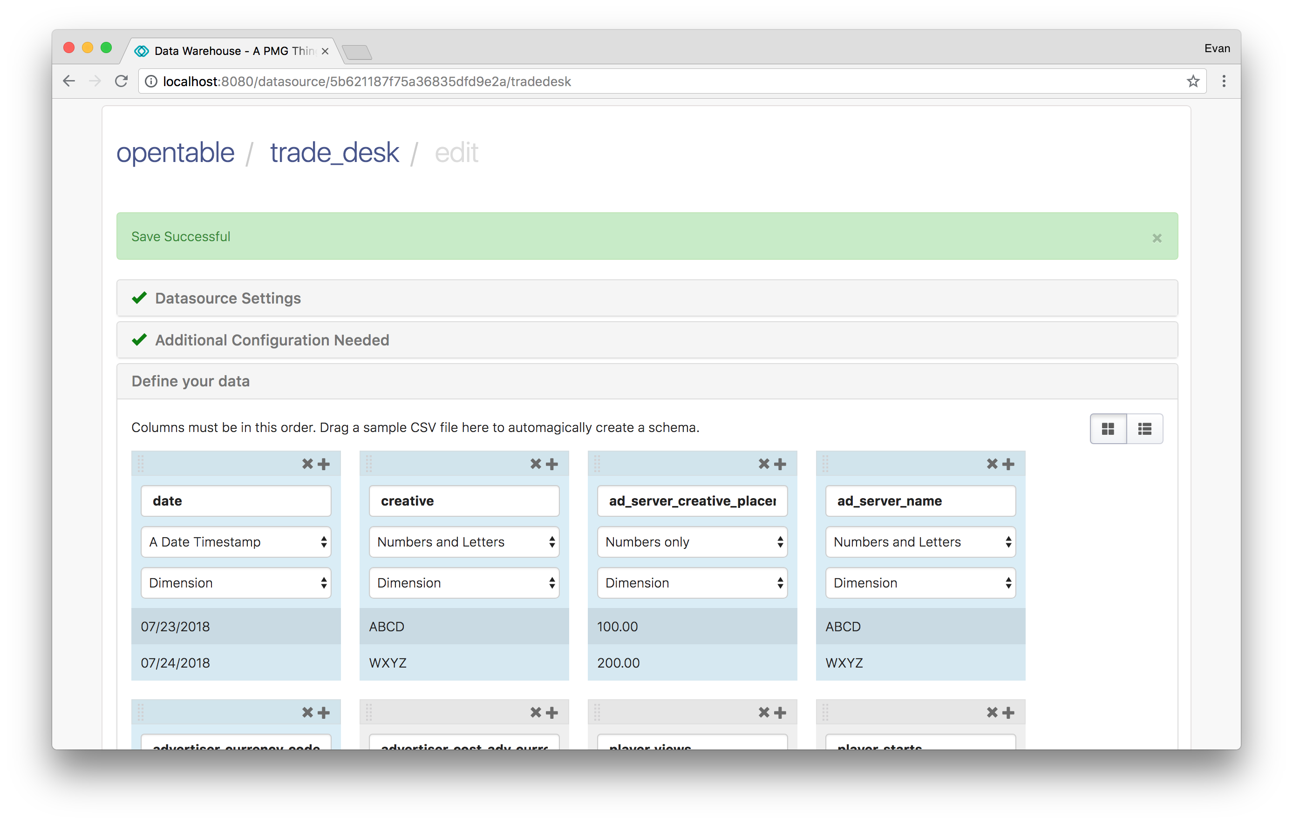Viewport: 1293px width, 824px height.
Task: Click the ad_server_name column name field
Action: (x=920, y=501)
